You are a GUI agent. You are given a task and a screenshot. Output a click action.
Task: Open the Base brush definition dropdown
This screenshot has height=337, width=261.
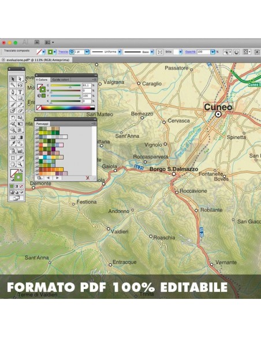(152, 52)
